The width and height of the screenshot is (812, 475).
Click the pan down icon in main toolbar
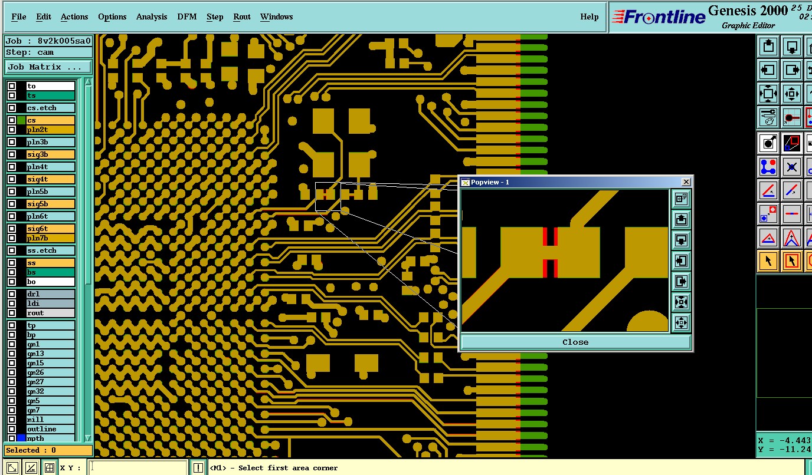(791, 47)
